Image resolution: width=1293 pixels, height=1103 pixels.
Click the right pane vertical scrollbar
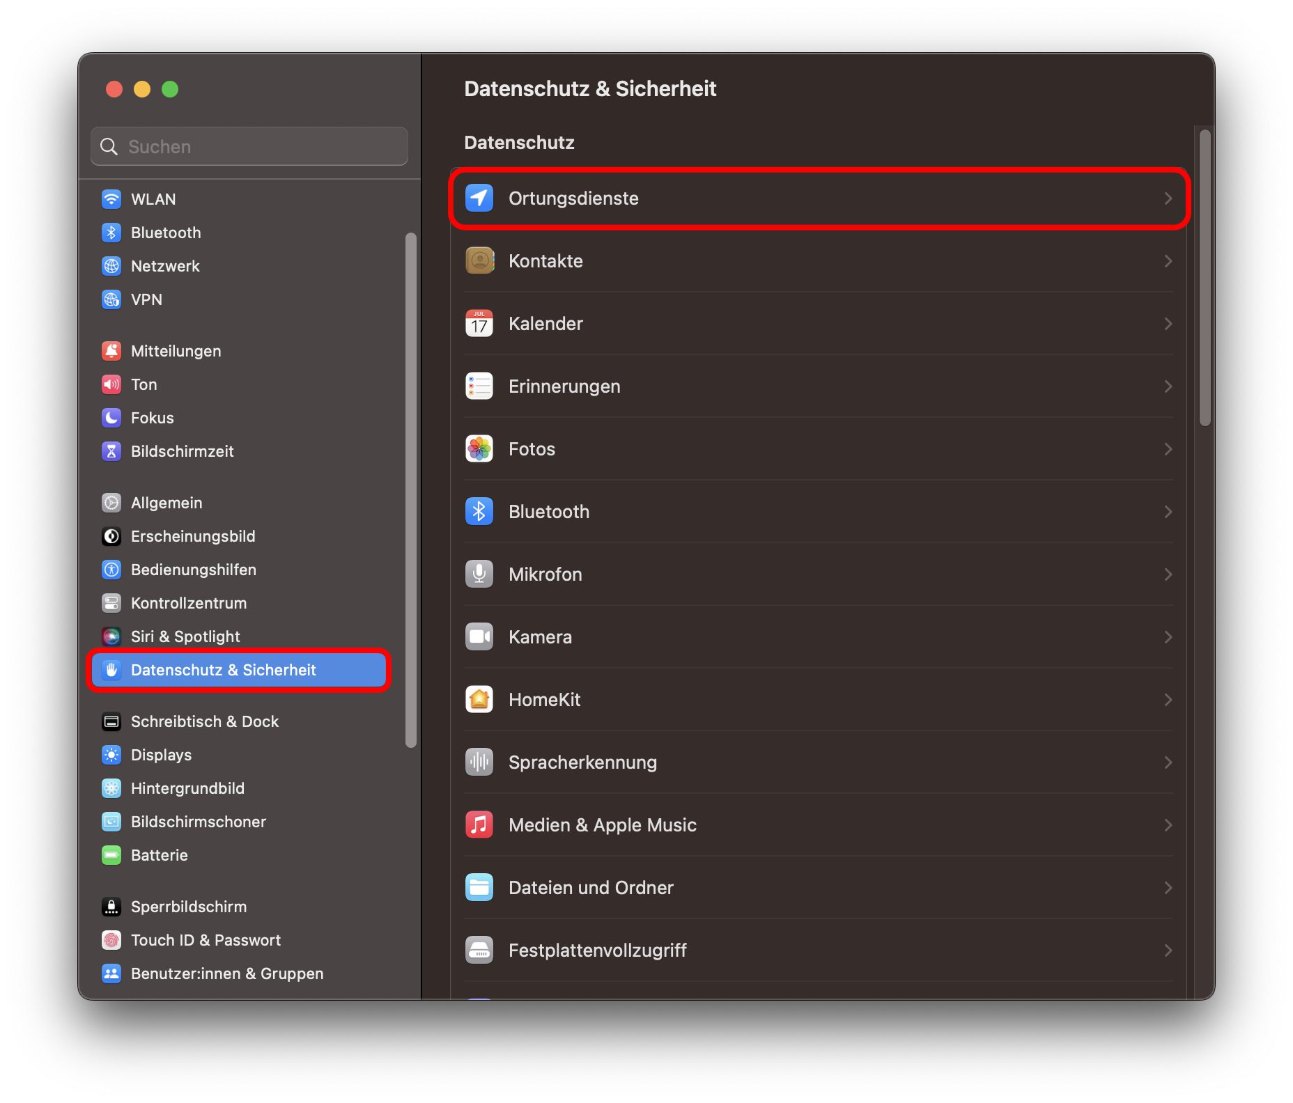(1205, 279)
